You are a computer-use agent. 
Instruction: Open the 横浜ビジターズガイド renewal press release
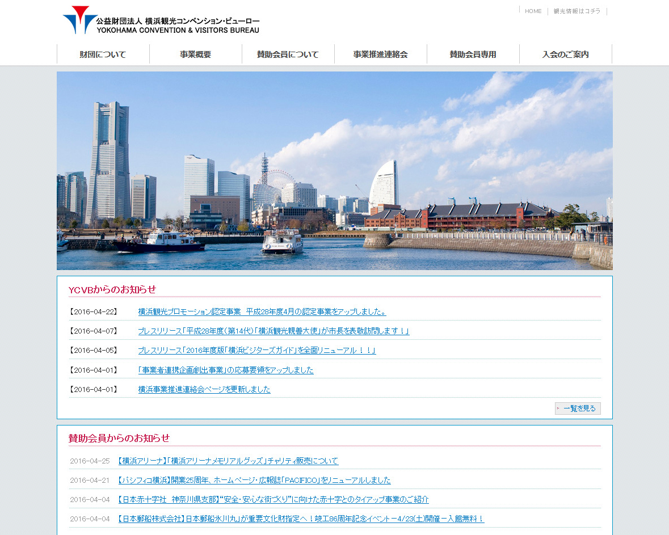[257, 350]
